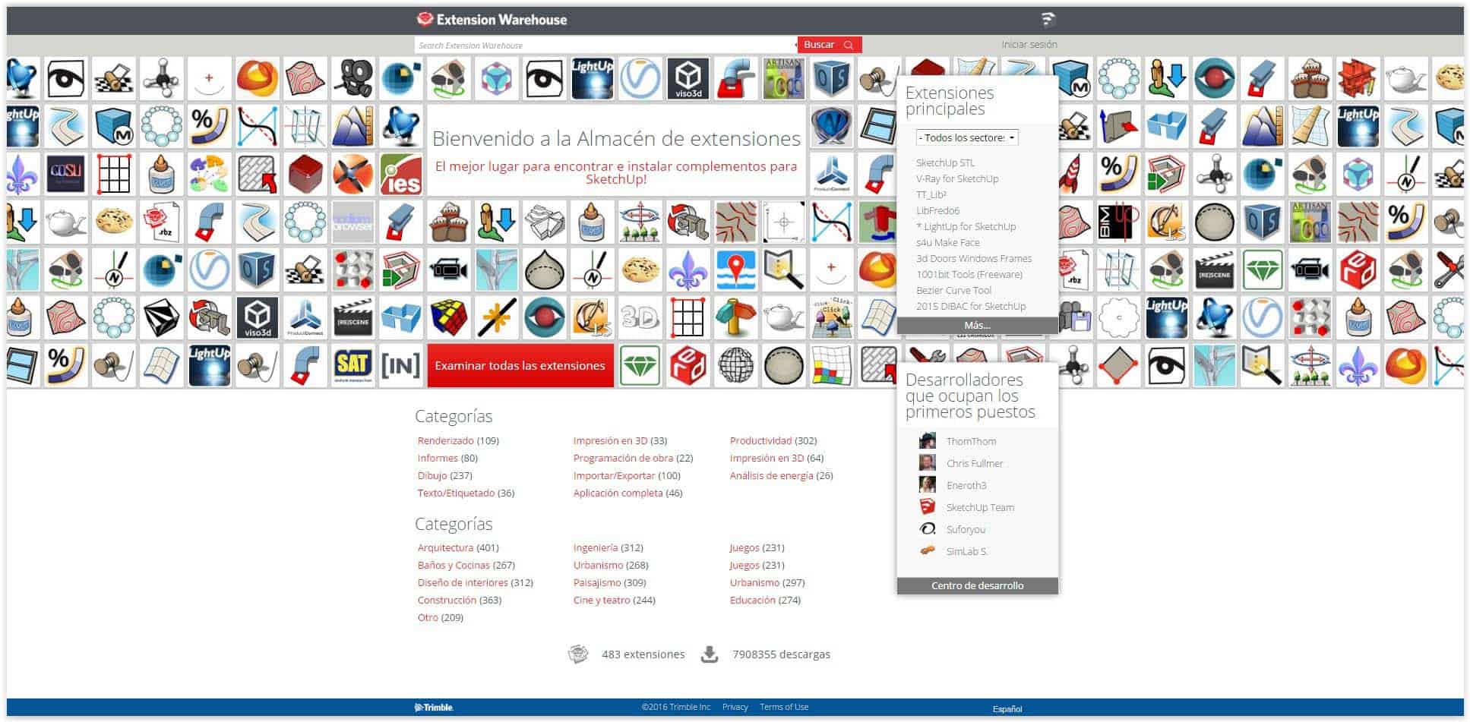Click the Trimble logo in the footer
This screenshot has width=1470, height=722.
click(433, 707)
